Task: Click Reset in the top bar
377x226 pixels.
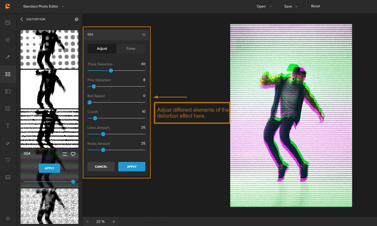Action: [x=315, y=6]
